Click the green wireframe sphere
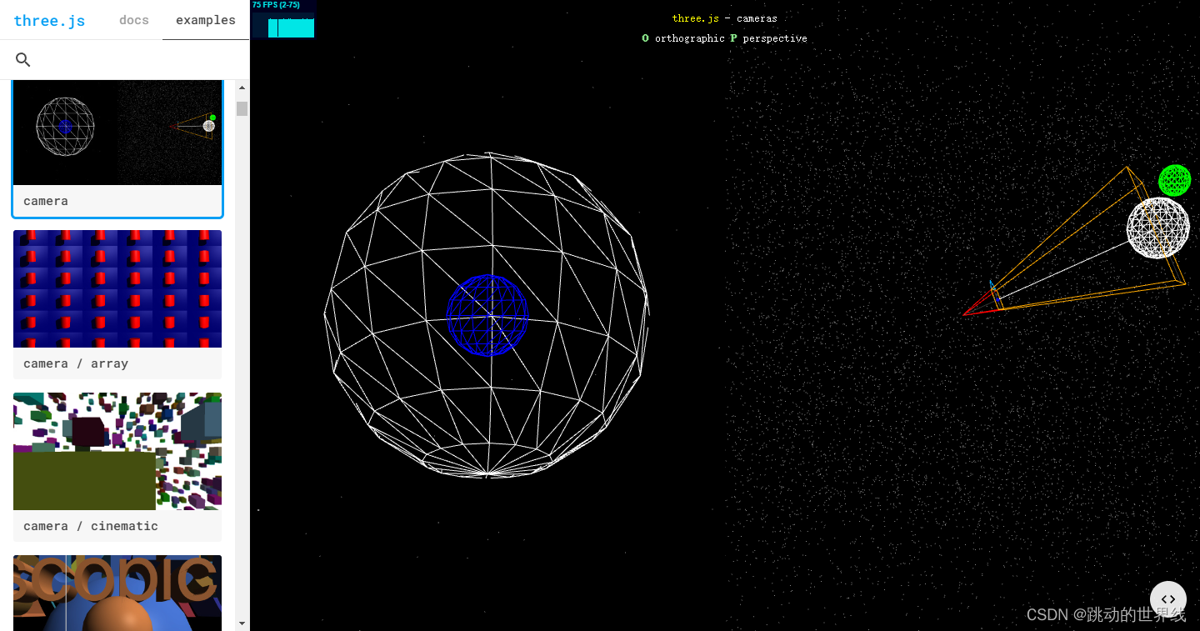The height and width of the screenshot is (631, 1200). coord(1175,180)
